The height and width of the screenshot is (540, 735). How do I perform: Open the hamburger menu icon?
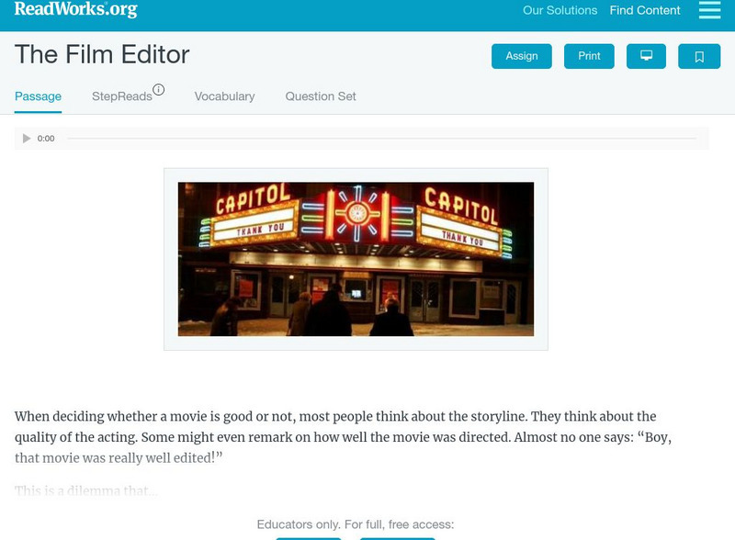coord(709,10)
